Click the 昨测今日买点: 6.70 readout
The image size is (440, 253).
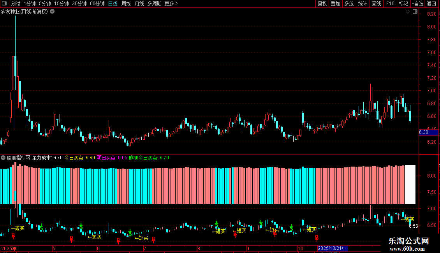(x=149, y=158)
